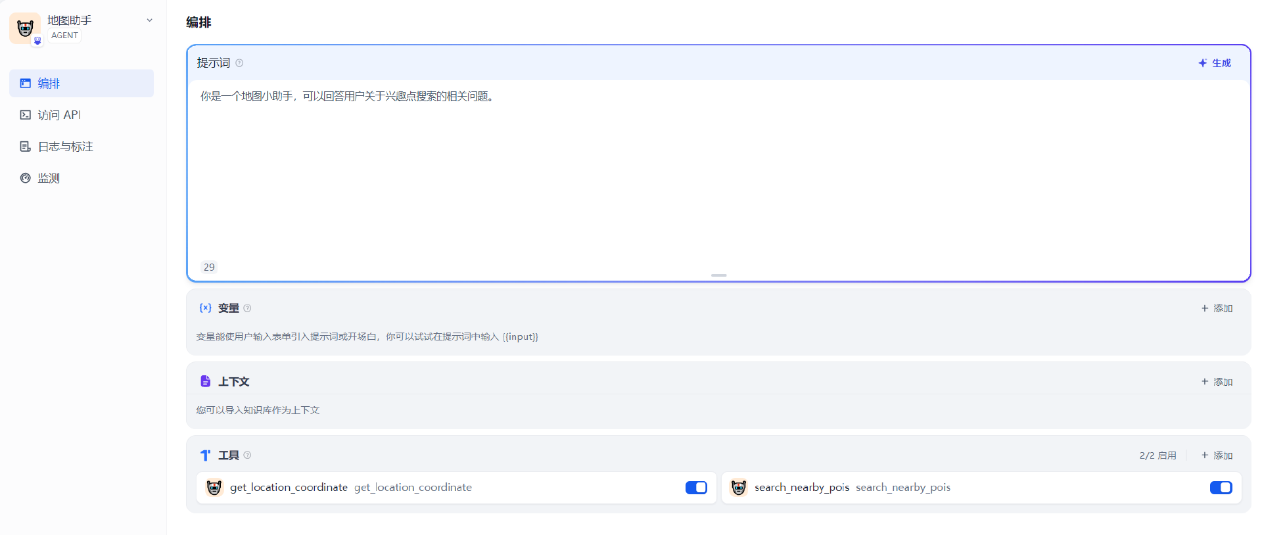Screen dimensions: 1262x535
Task: Click the 上下文 document icon
Action: [205, 381]
